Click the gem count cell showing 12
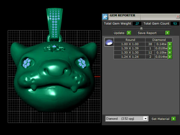The image size is (180, 135). coord(150,52)
